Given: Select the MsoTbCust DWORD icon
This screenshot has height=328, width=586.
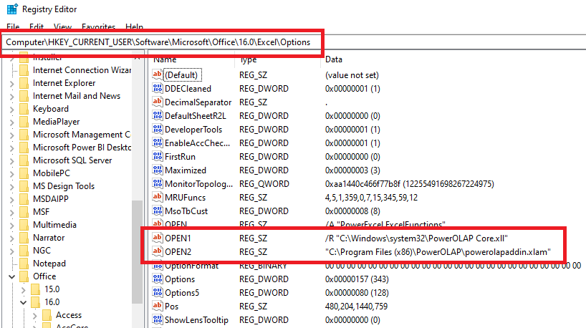Looking at the screenshot, I should point(158,211).
